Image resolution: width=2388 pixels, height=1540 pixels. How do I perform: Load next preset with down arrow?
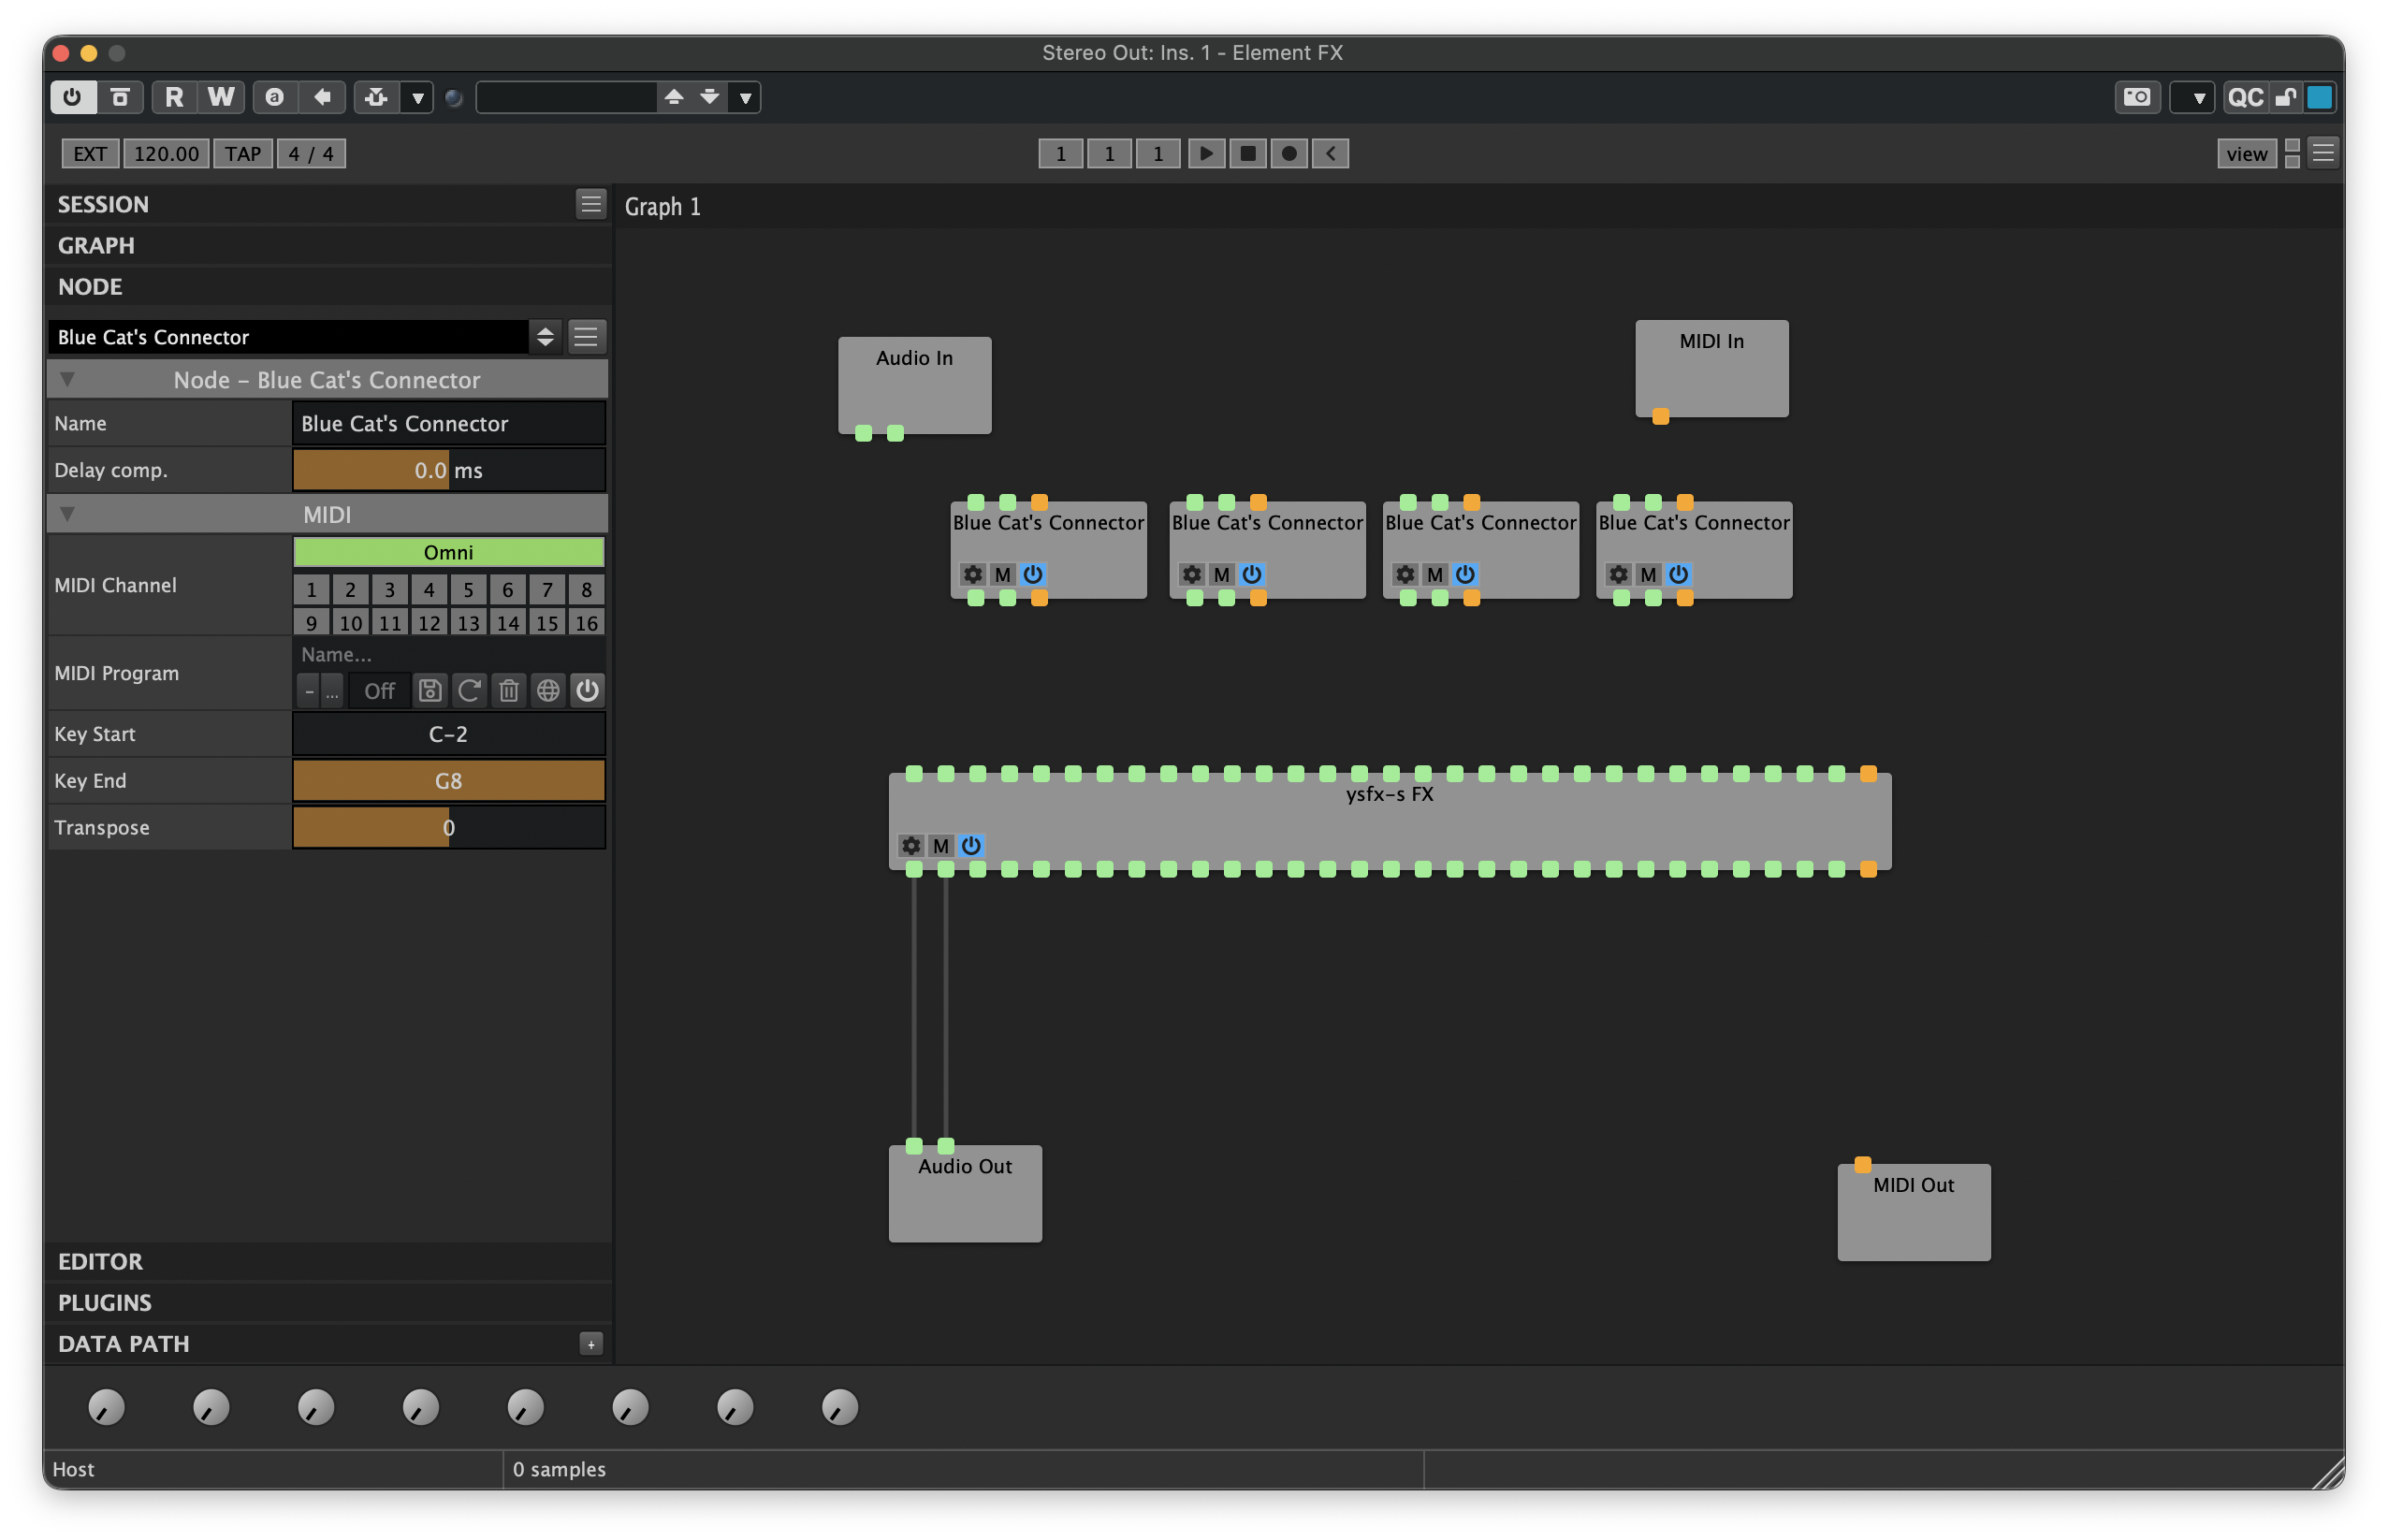710,97
